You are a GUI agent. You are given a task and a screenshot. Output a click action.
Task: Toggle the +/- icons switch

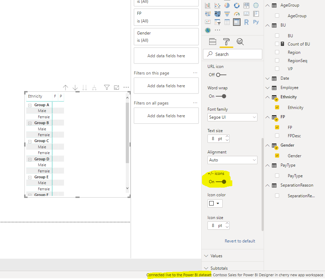point(221,182)
